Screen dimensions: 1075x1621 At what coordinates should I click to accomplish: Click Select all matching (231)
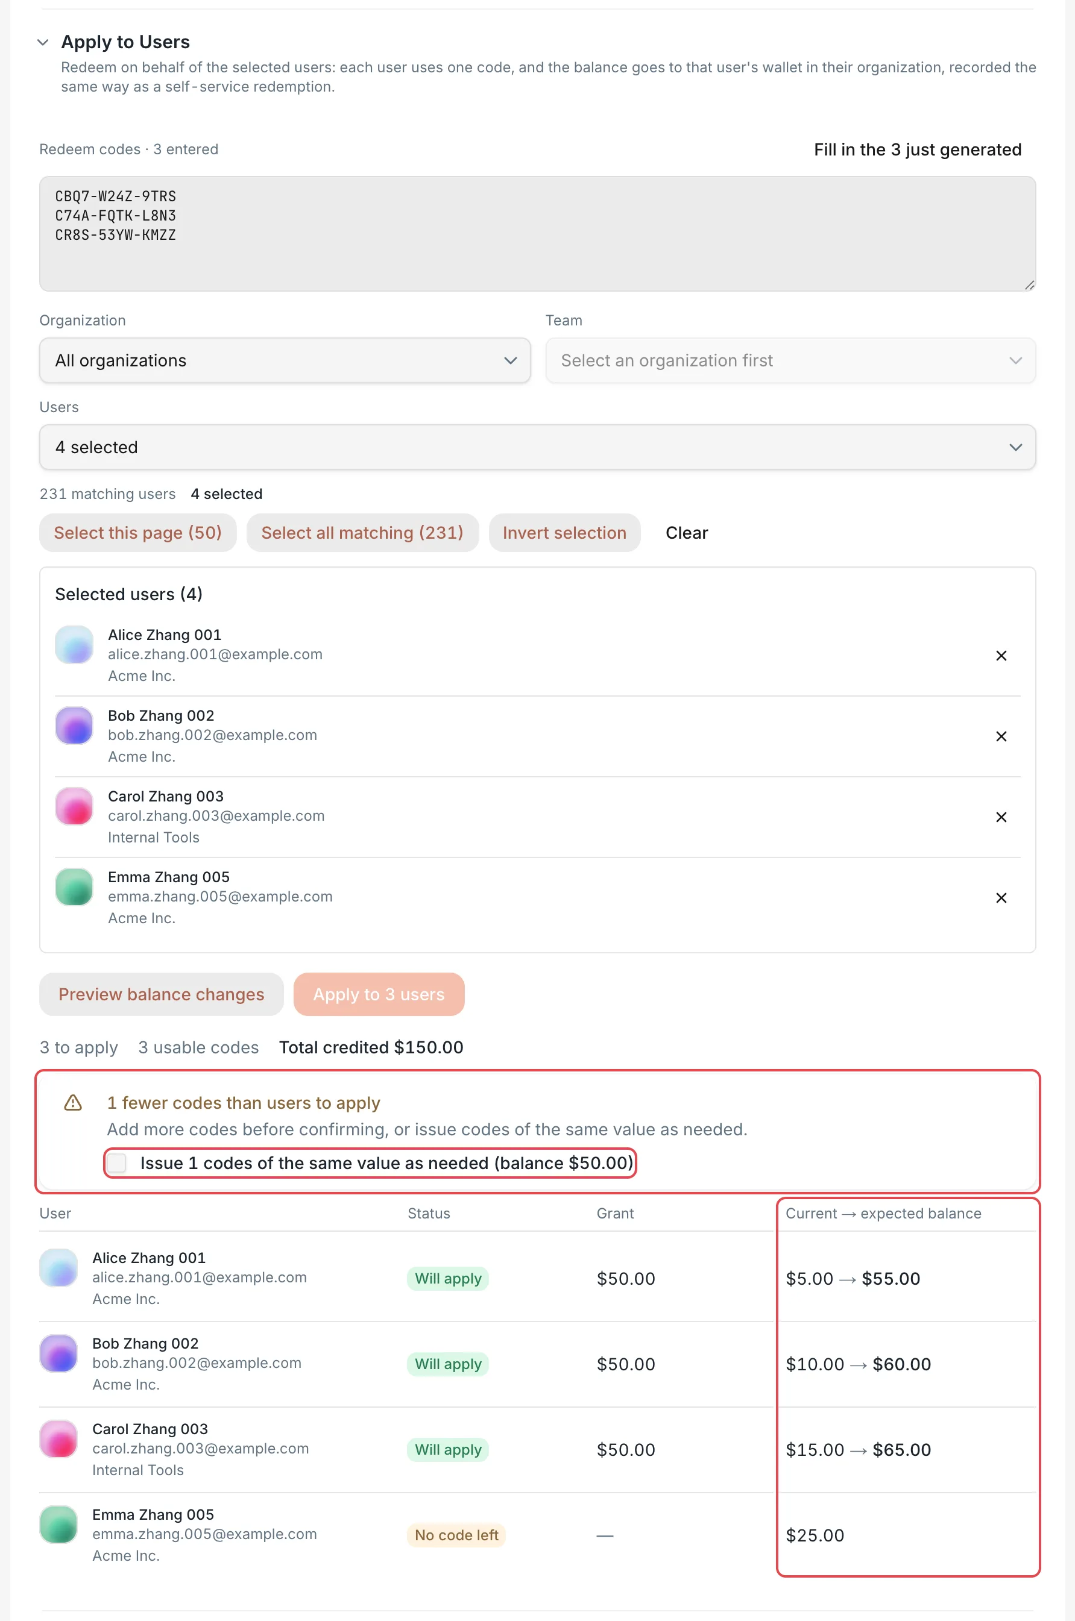click(x=362, y=533)
